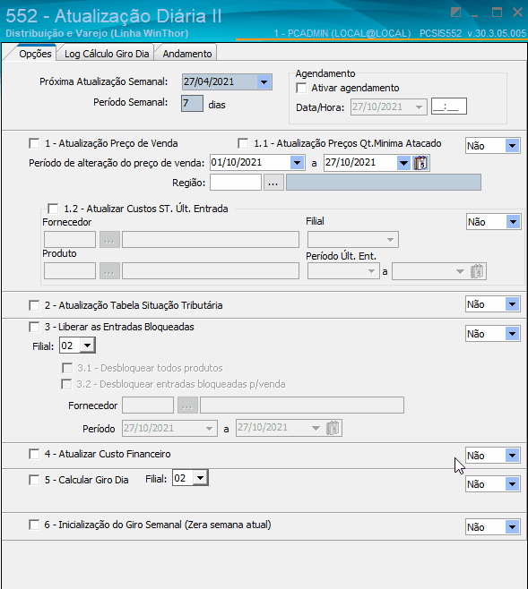
Task: Expand Filial dropdown beside Calcular Giro Dia
Action: (x=201, y=478)
